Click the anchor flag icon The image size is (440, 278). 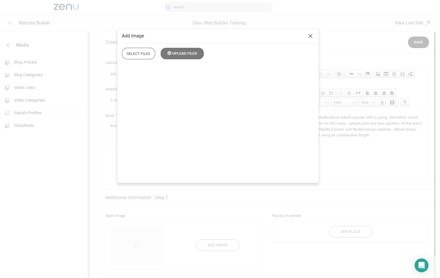tap(368, 74)
